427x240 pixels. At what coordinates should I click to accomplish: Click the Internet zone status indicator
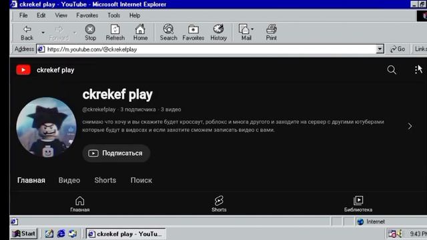click(x=371, y=221)
